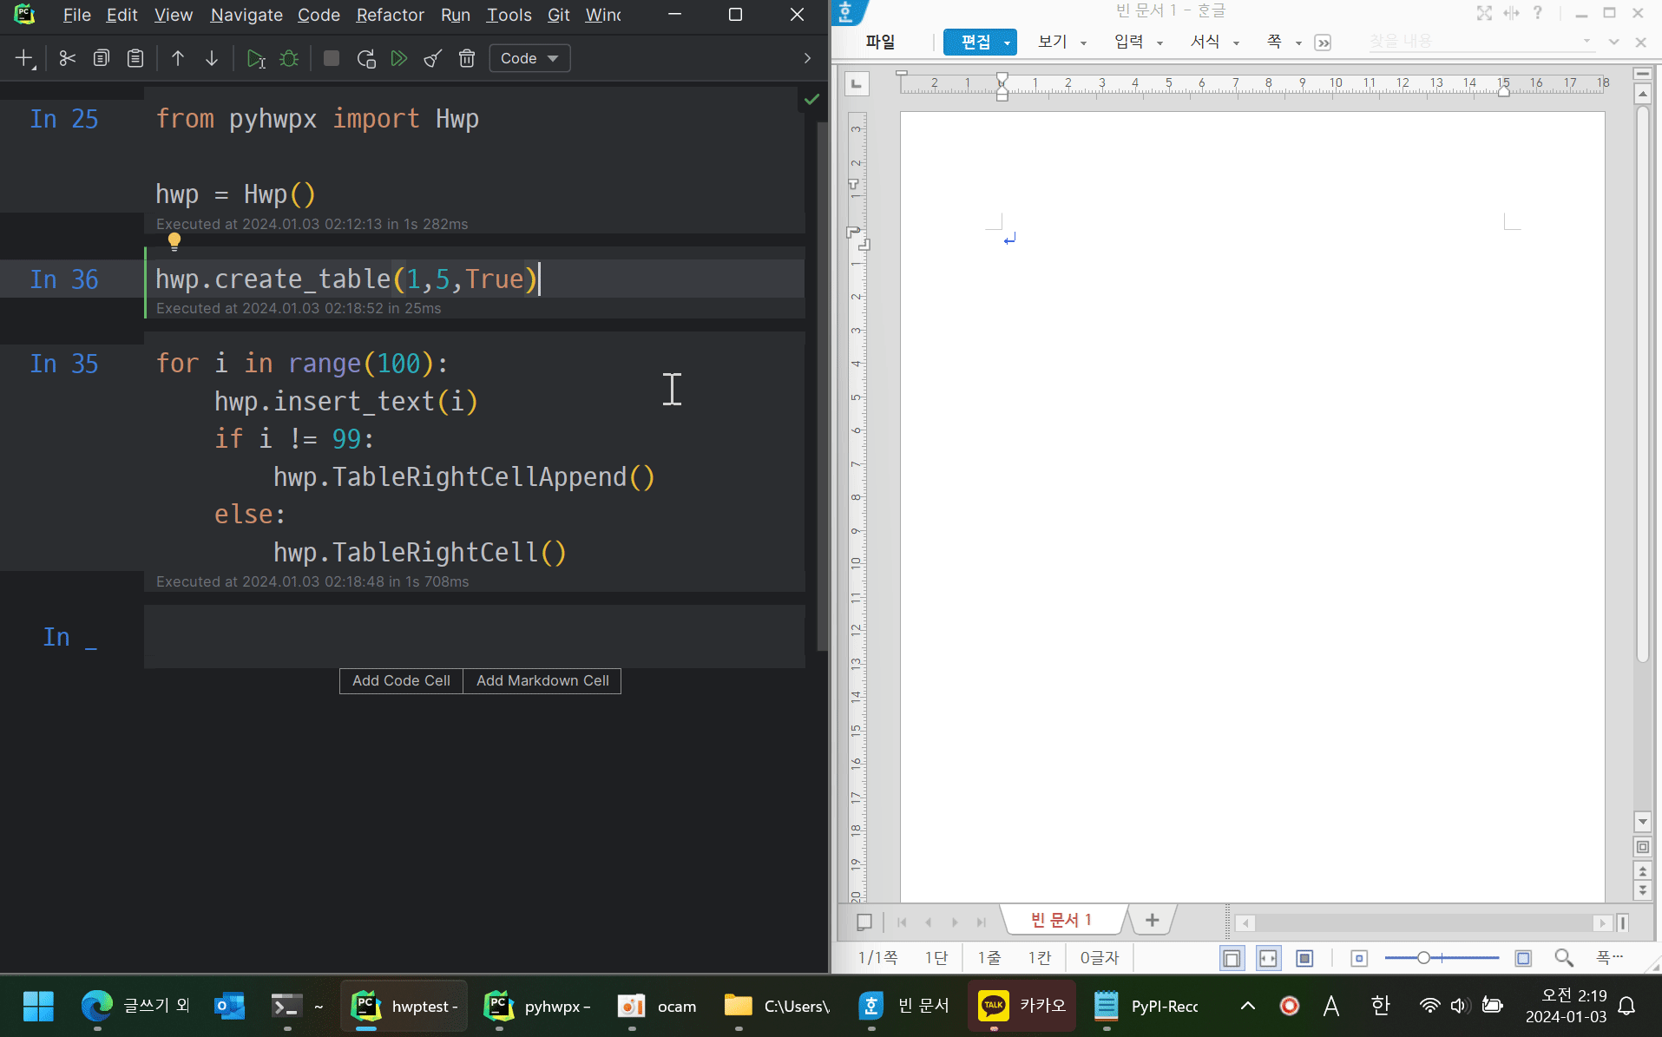Interrupt kernel with the stop square
Viewport: 1662px width, 1037px height.
coord(331,58)
